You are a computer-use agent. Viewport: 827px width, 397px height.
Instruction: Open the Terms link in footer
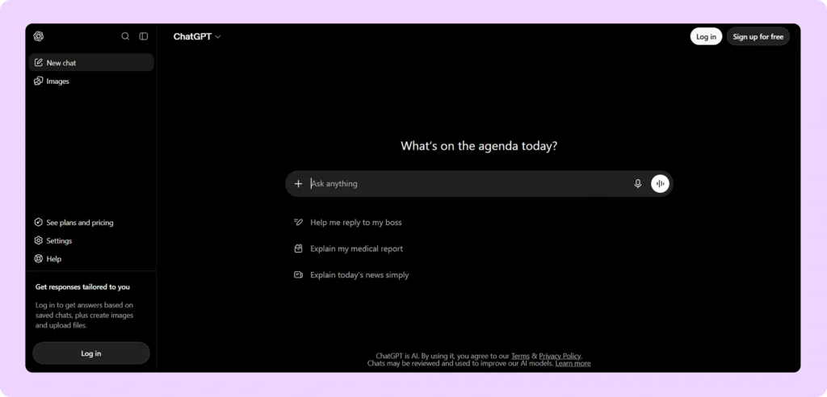tap(520, 356)
